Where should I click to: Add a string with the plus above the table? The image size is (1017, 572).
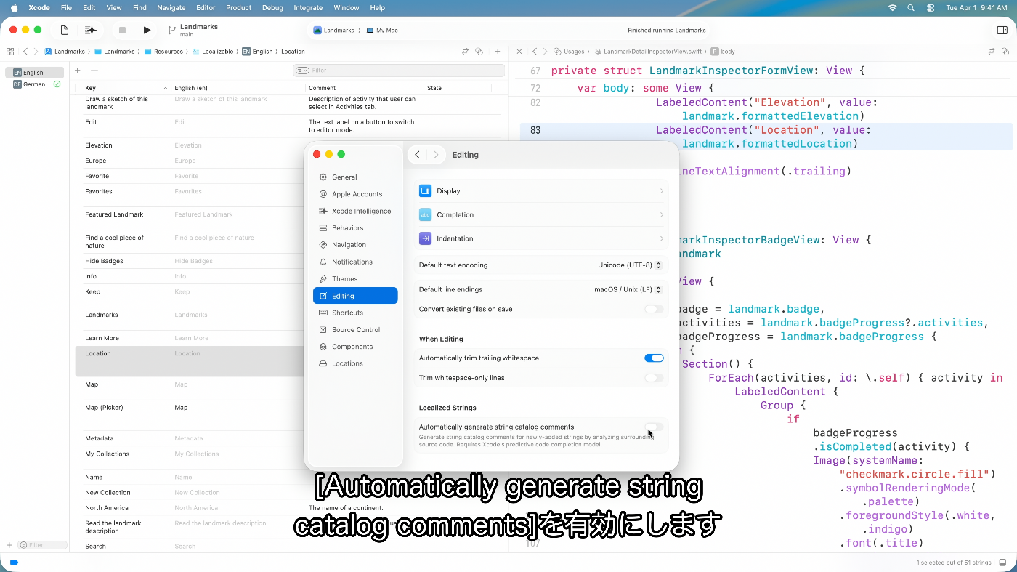(78, 71)
